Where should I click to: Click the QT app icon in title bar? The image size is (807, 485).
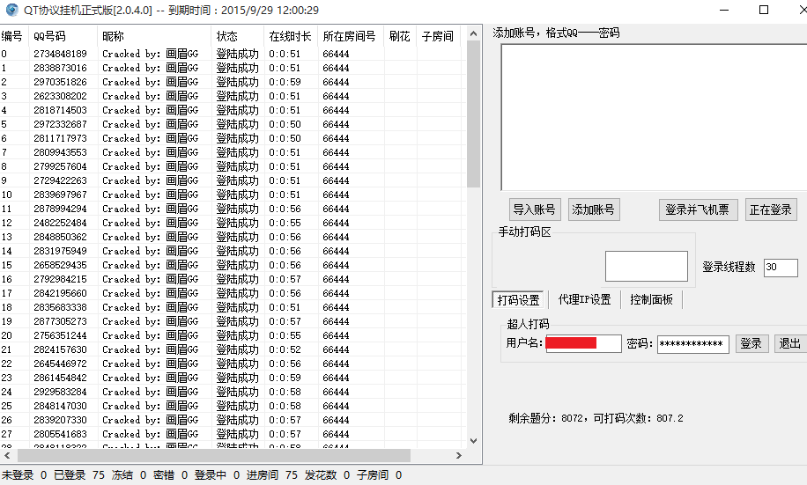click(x=11, y=10)
